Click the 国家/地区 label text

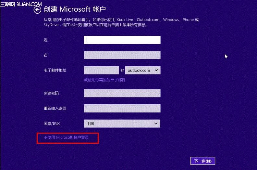52,124
